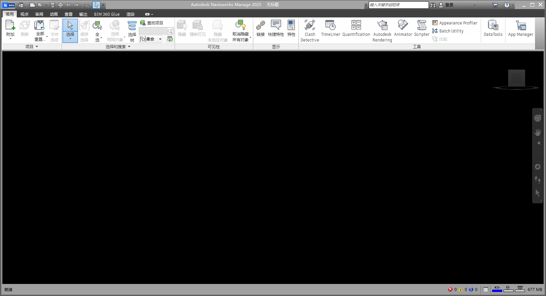Click the 全部重置 (Reset All) icon
This screenshot has width=546, height=296.
point(39,25)
